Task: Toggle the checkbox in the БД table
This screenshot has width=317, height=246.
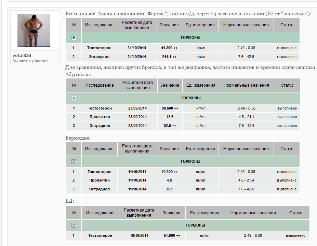Action: point(74,225)
